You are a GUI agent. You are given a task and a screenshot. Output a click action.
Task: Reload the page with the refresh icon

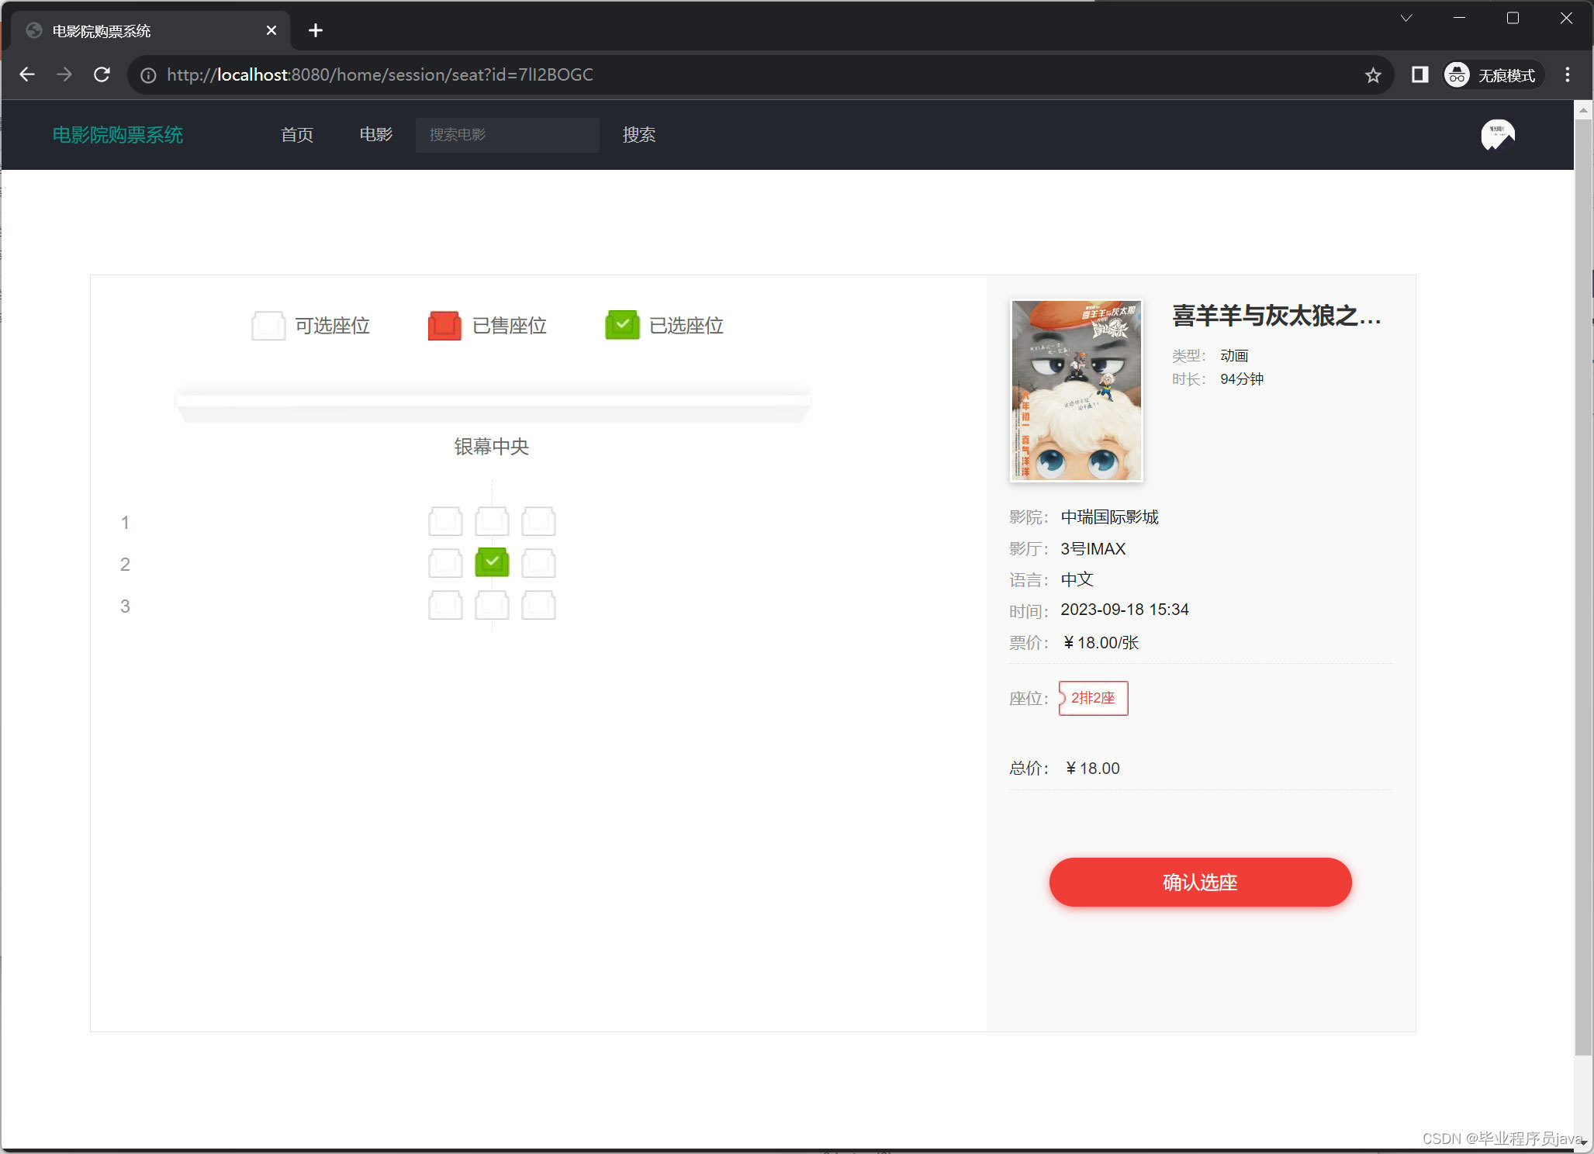click(x=102, y=74)
